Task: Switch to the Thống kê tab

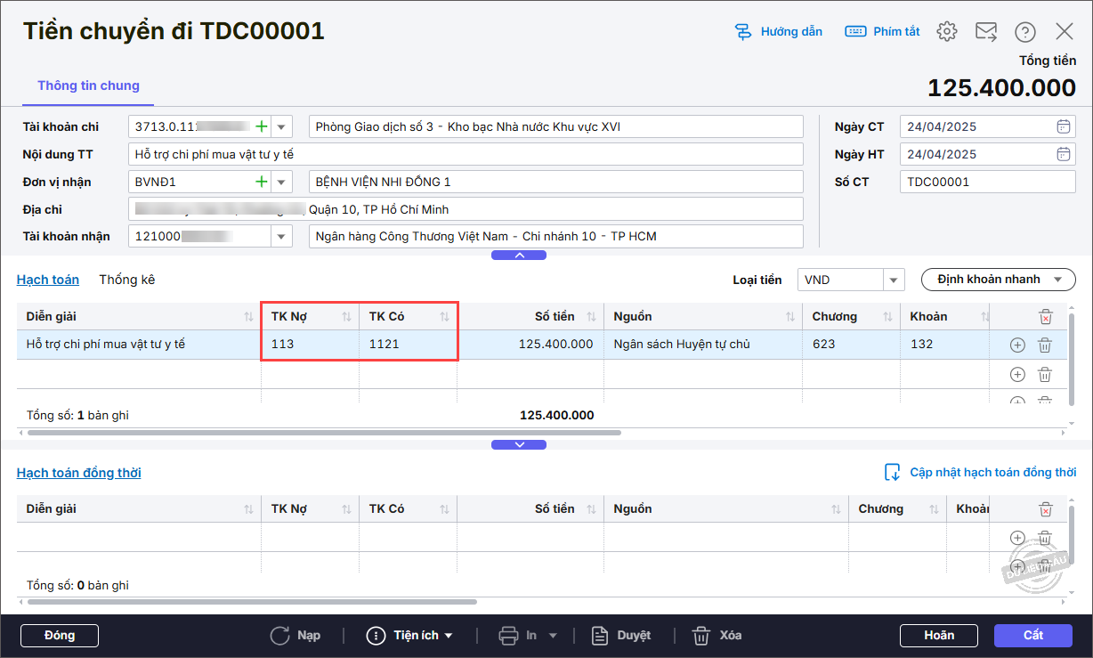Action: point(127,280)
